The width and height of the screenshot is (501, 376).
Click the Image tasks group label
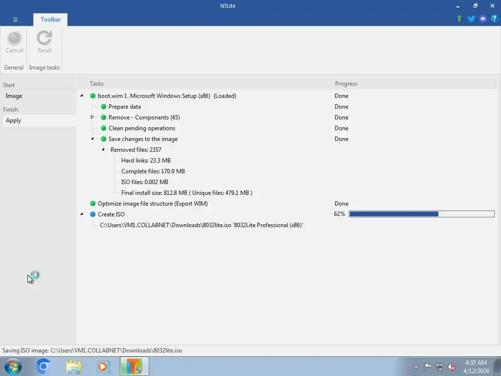point(45,68)
